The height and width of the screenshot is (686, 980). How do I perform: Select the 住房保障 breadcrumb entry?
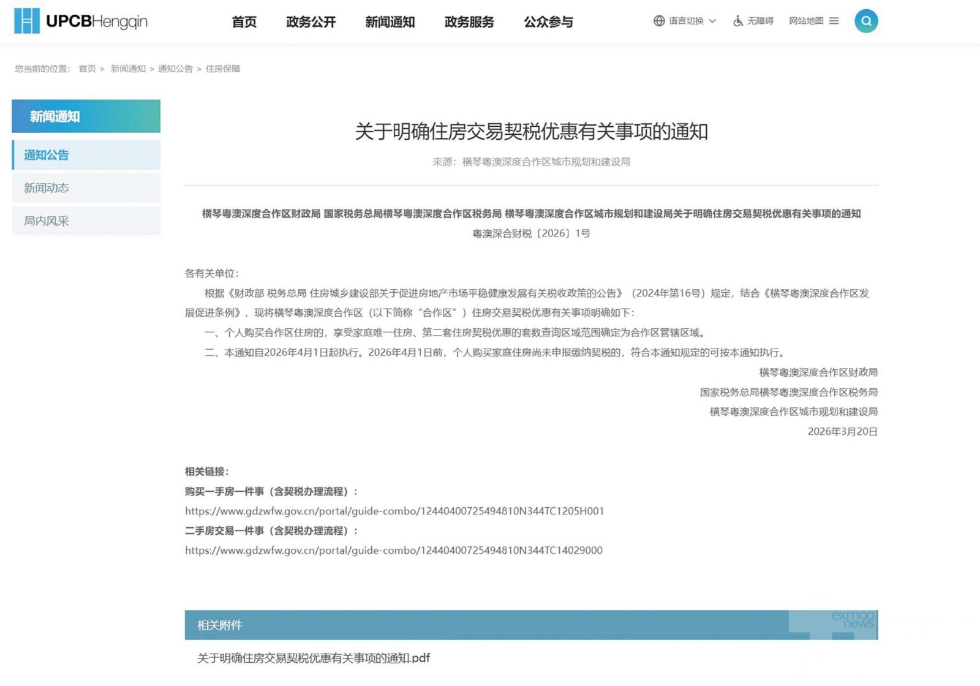pyautogui.click(x=223, y=69)
